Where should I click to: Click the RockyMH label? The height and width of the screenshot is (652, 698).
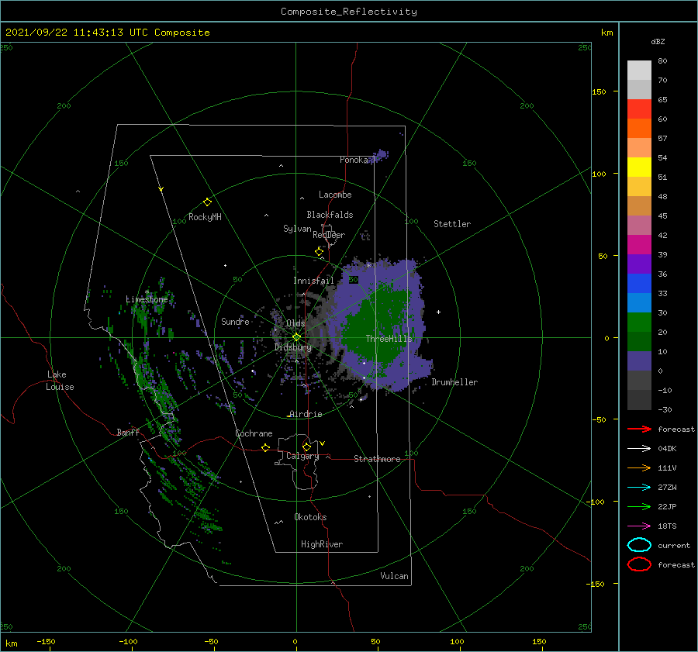pyautogui.click(x=205, y=217)
